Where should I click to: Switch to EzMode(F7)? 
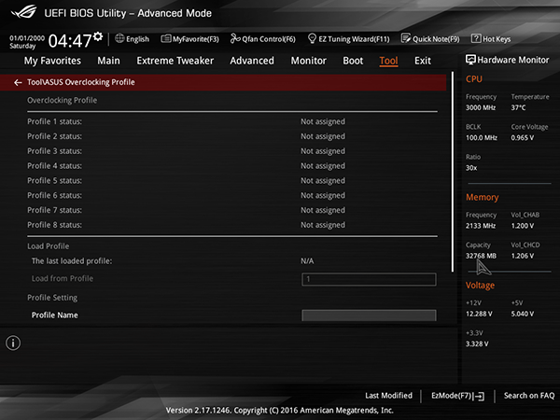(452, 396)
